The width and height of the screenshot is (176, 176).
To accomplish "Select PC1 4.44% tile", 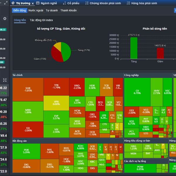I will pyautogui.click(x=131, y=133).
